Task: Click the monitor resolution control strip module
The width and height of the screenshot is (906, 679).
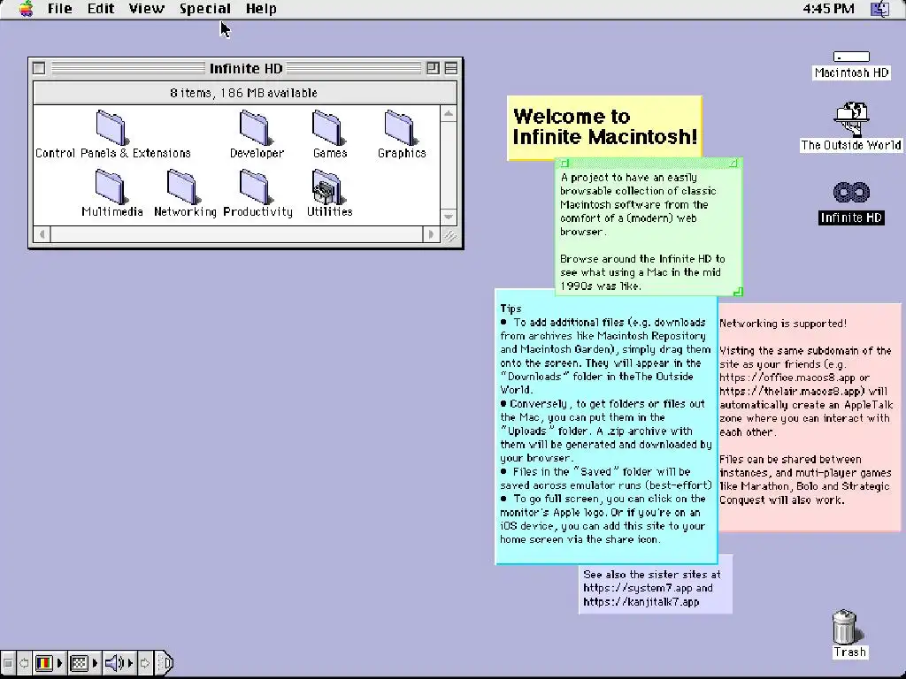Action: click(x=79, y=663)
